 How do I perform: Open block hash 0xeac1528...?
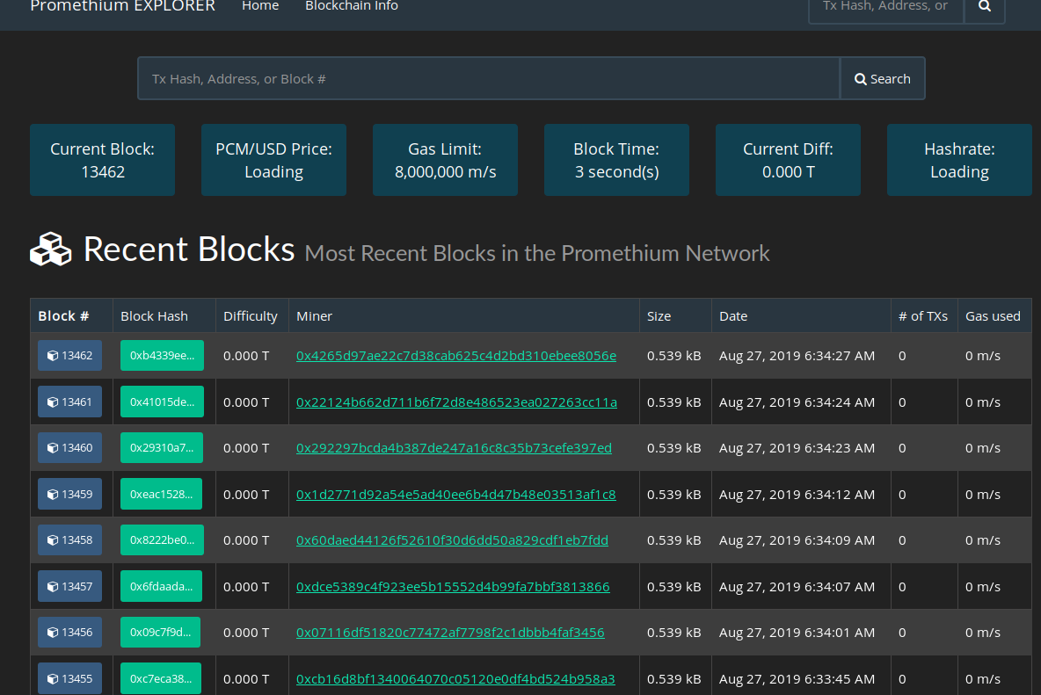[x=161, y=494]
